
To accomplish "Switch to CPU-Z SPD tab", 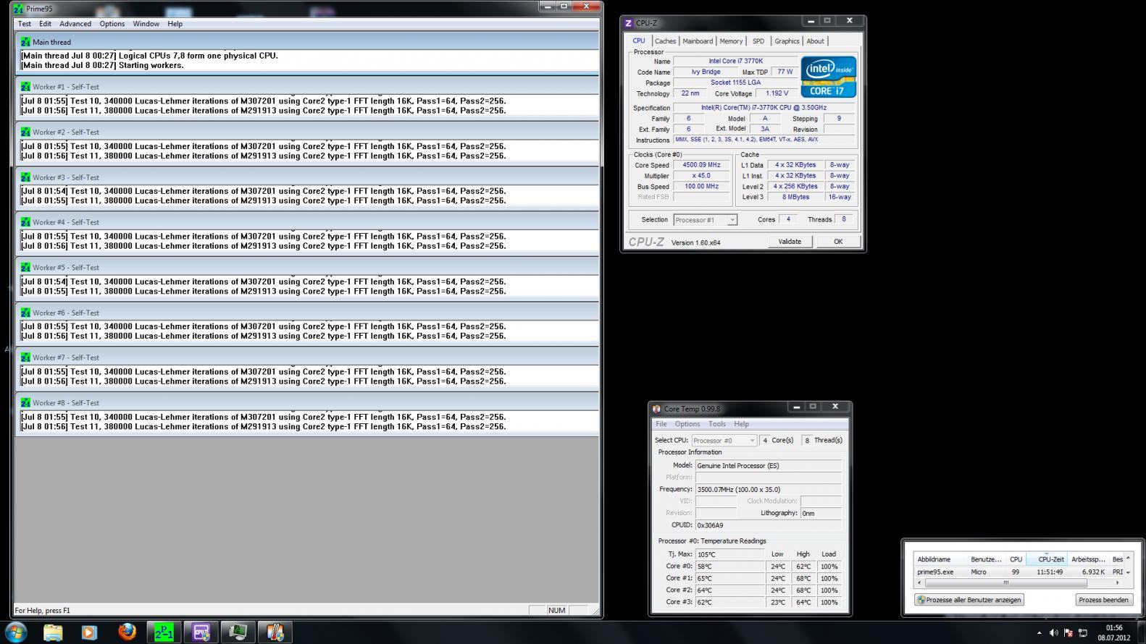I will tap(758, 41).
